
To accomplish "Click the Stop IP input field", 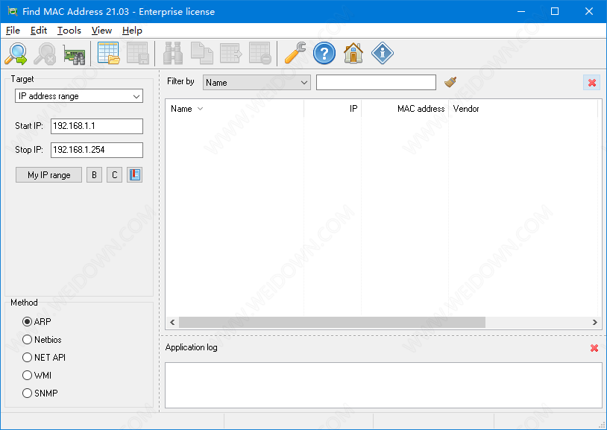I will pyautogui.click(x=97, y=151).
